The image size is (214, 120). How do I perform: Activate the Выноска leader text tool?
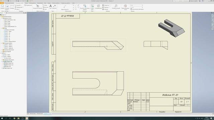pyautogui.click(x=54, y=7)
